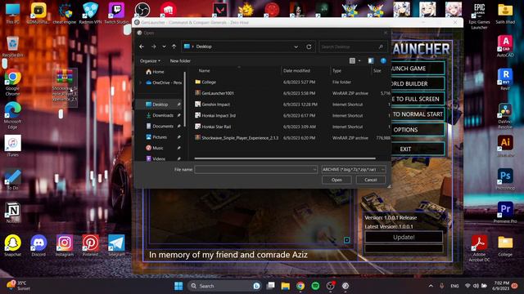Open view options dropdown arrow
Screen dimensions: 524x294
359,60
